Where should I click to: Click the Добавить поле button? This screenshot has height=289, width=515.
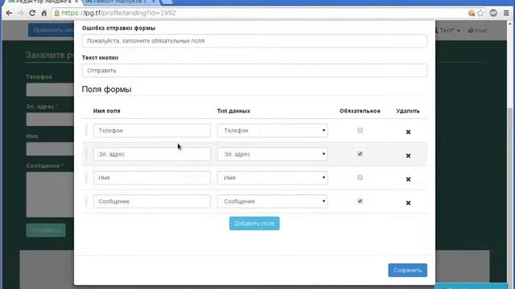coord(254,223)
